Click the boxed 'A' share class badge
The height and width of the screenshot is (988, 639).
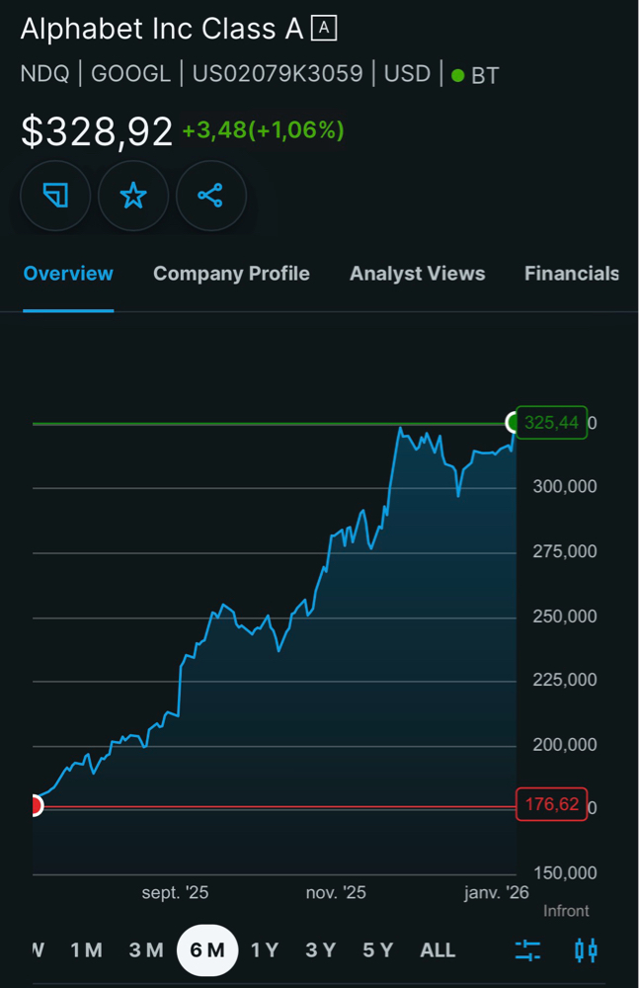tap(324, 30)
